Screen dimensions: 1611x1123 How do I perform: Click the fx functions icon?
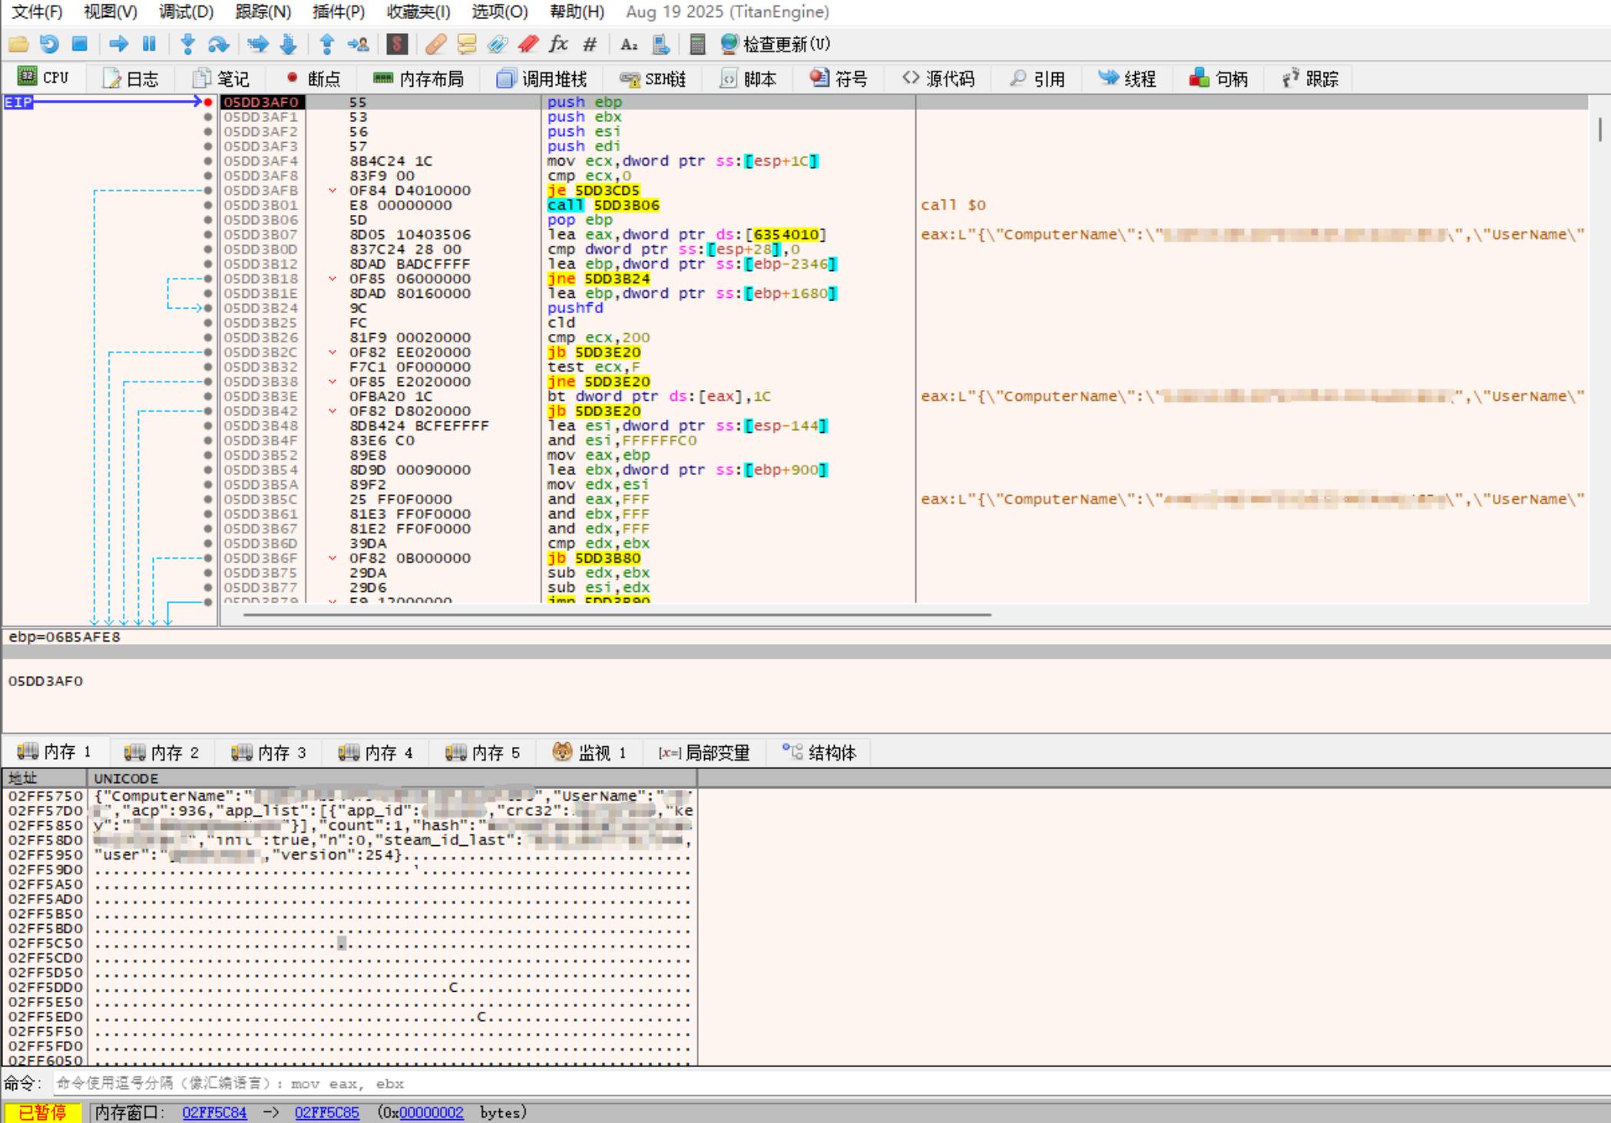click(x=558, y=45)
